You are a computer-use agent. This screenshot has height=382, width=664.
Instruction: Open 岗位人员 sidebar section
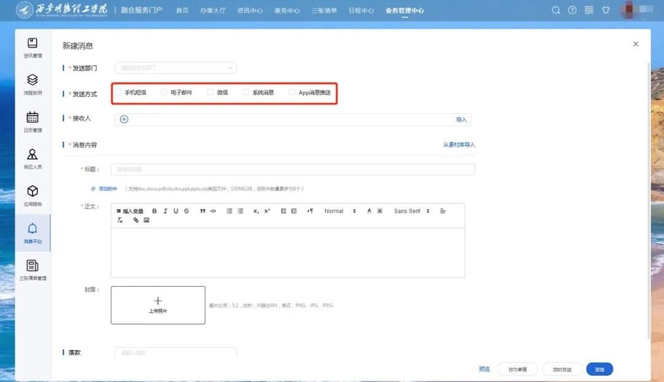coord(33,159)
